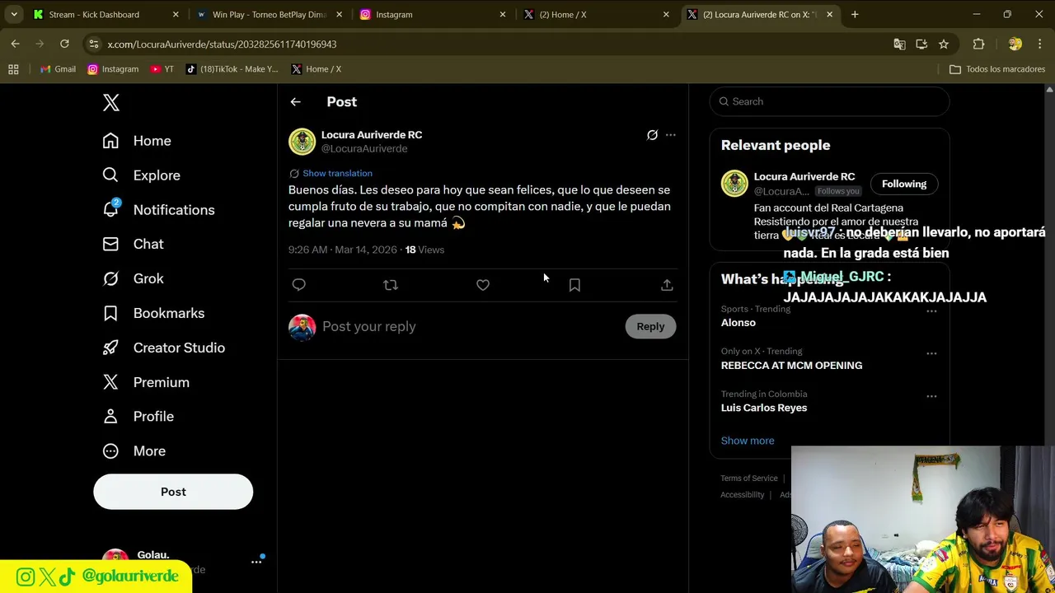Click Show more trends link
1055x593 pixels.
(748, 441)
